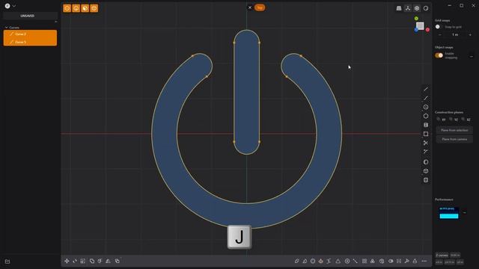Toggle the fourth orange selection mode button
This screenshot has width=479, height=269.
[x=94, y=8]
